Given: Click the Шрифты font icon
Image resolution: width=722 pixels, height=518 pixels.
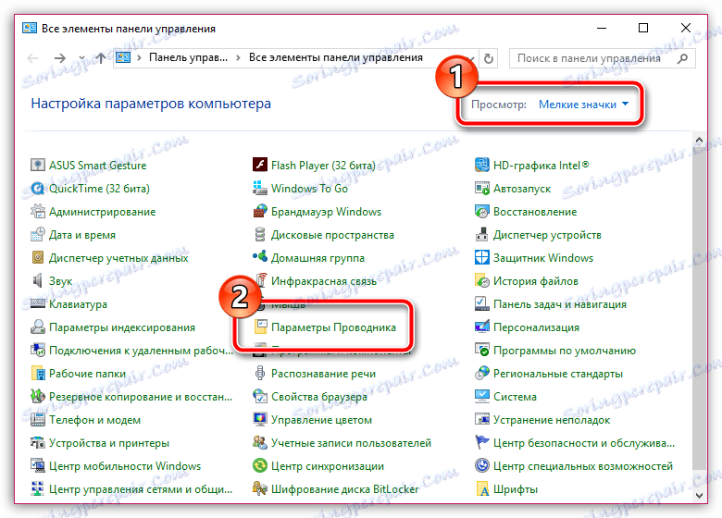Looking at the screenshot, I should pos(481,489).
